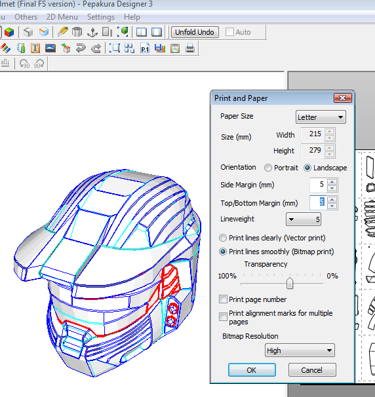
Task: Toggle the Auto checkbox
Action: coord(229,32)
